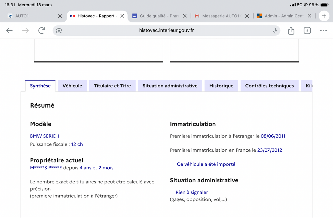Tap the histovec.interieur.gouv.fr address field

click(167, 30)
